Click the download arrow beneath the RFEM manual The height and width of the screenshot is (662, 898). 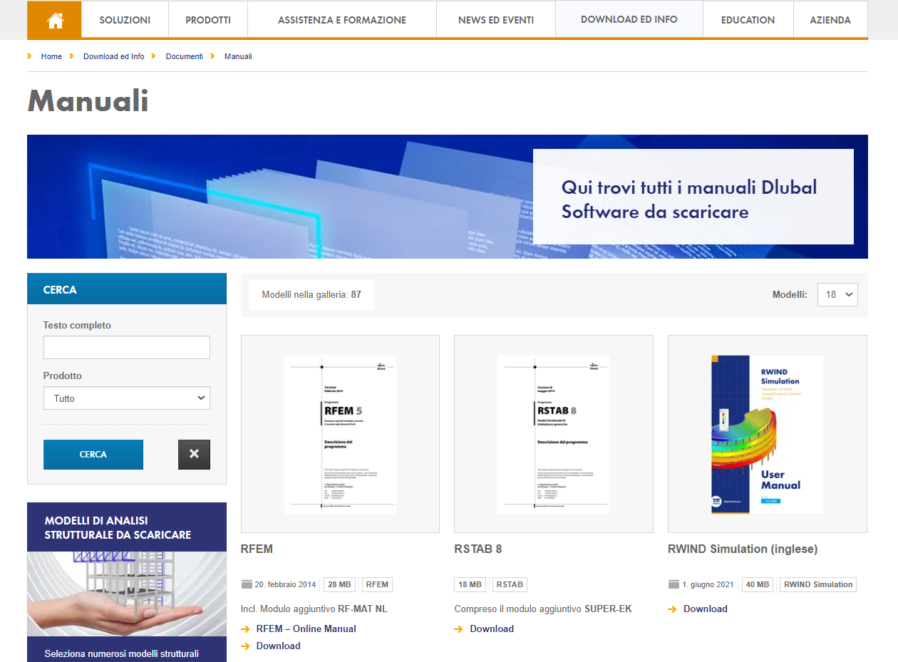(246, 646)
